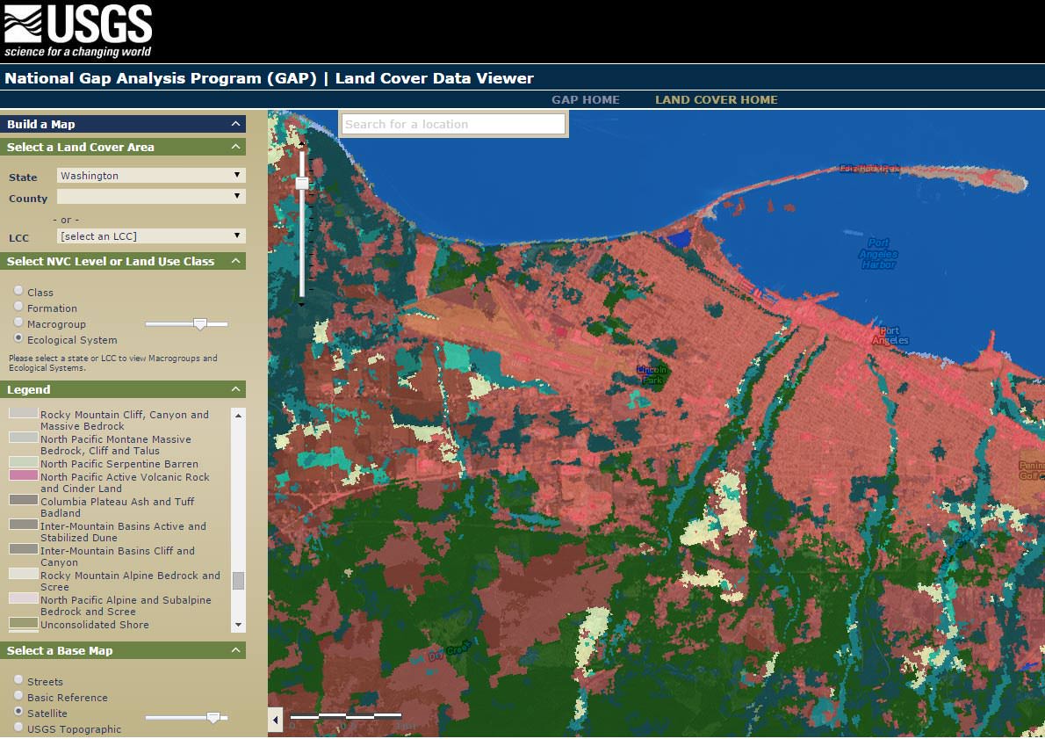Image resolution: width=1045 pixels, height=739 pixels.
Task: Choose the Streets base map option
Action: [18, 680]
